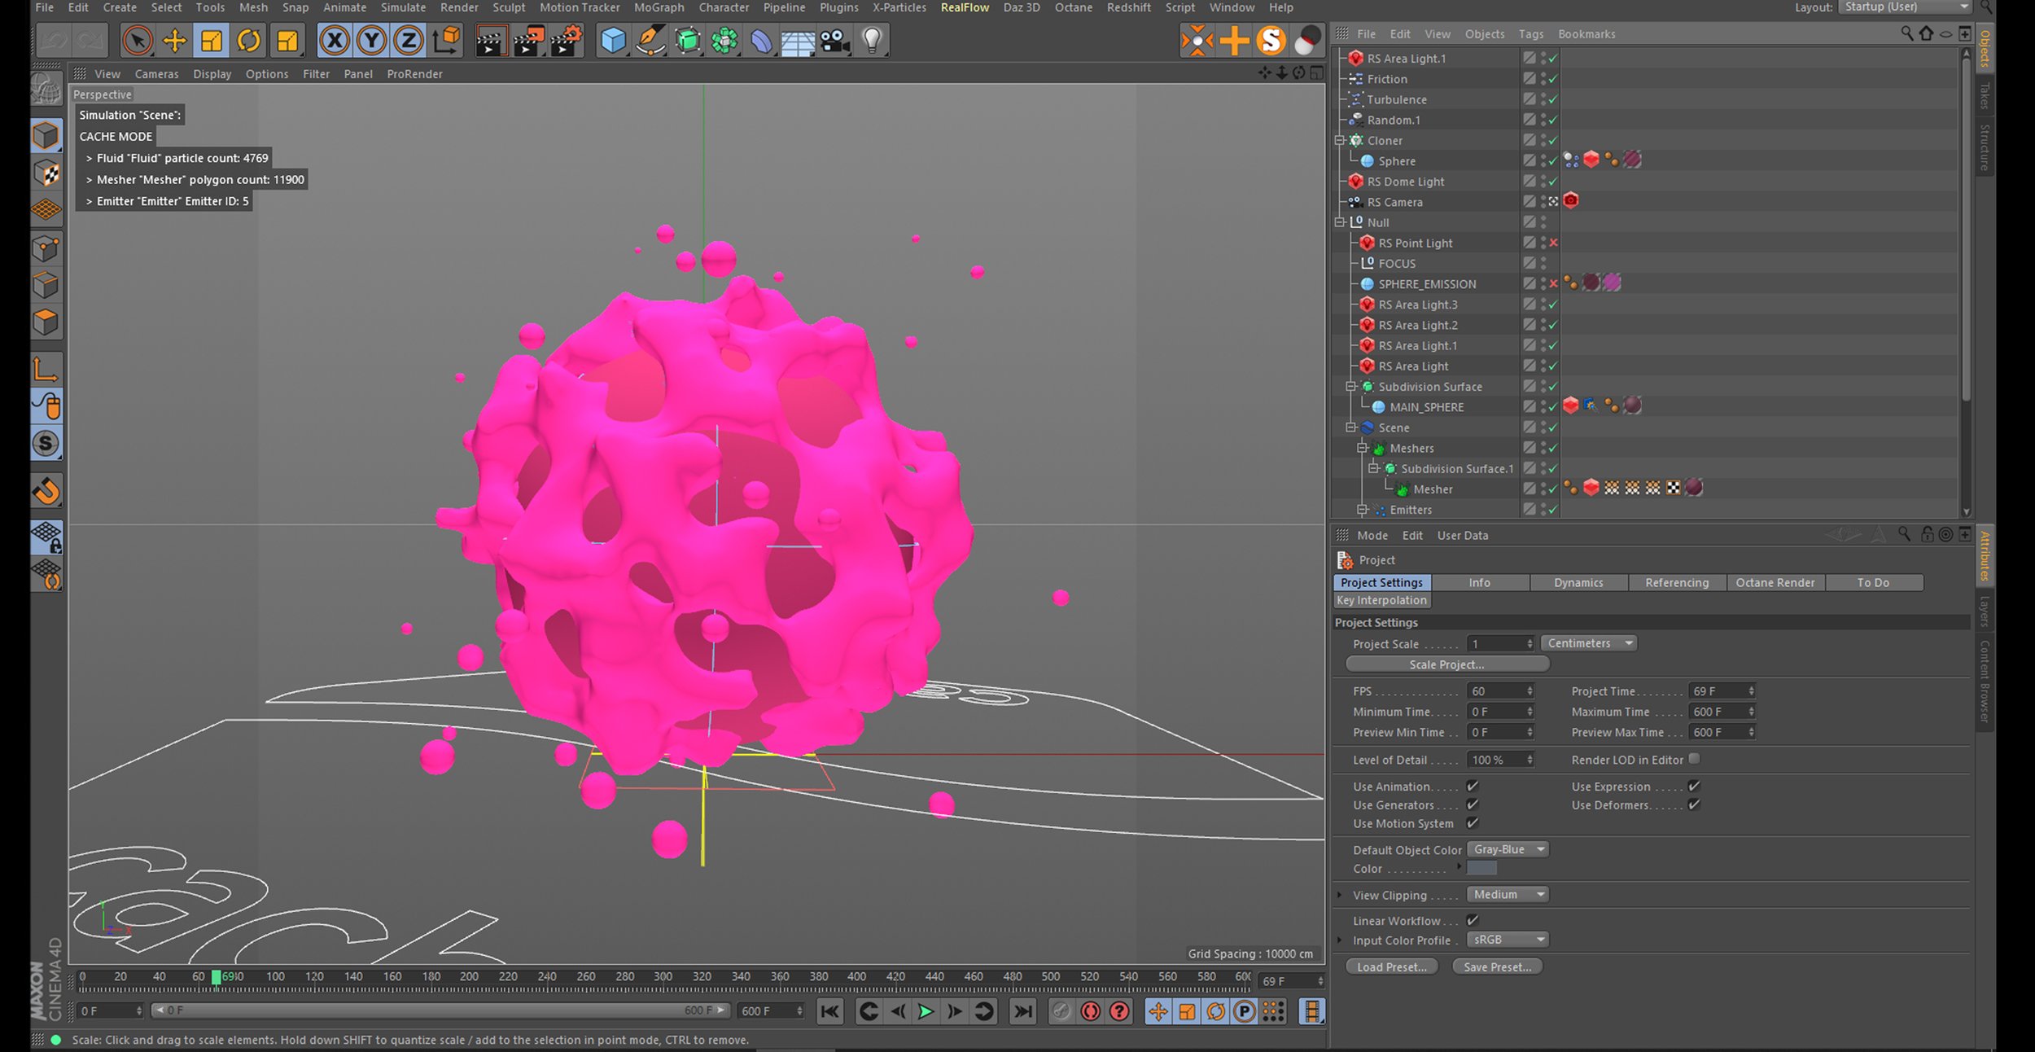Click Save Preset... button

click(1498, 967)
